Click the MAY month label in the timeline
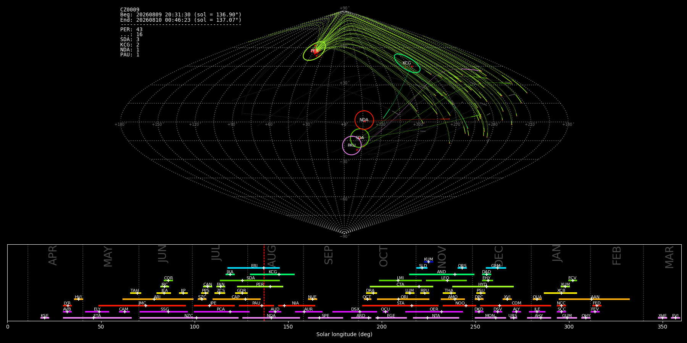The height and width of the screenshot is (343, 687). (108, 256)
